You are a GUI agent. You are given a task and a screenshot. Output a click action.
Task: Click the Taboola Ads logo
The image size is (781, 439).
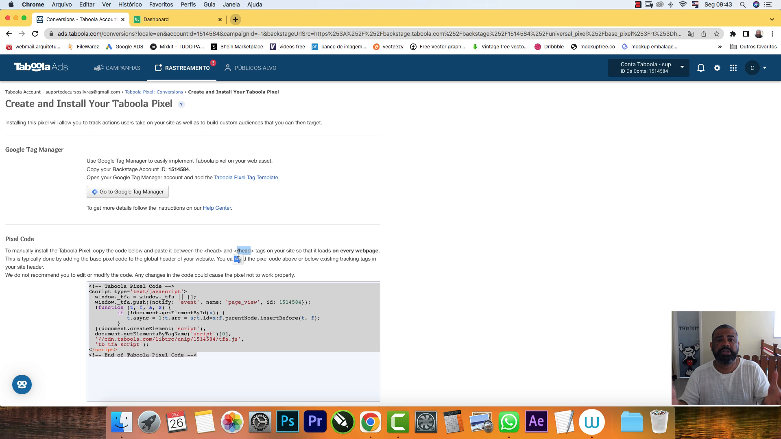coord(41,67)
